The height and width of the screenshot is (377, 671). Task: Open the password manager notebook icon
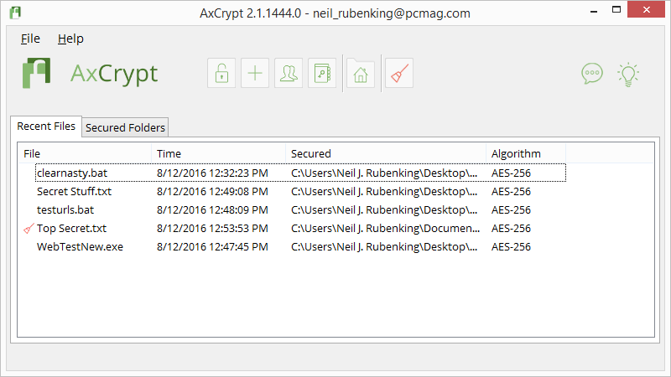click(322, 73)
